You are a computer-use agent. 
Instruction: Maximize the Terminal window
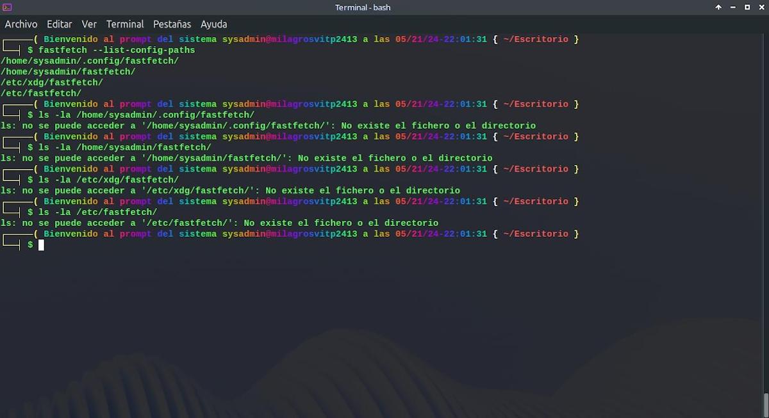[747, 7]
